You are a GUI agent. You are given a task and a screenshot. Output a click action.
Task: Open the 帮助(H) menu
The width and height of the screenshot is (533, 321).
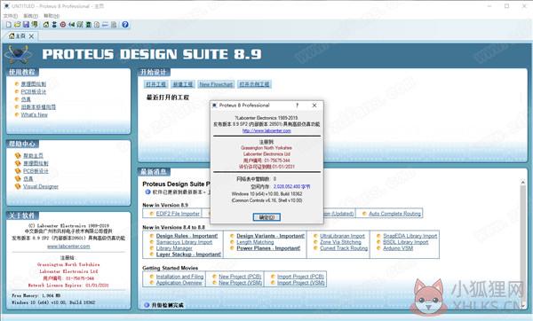tap(52, 16)
